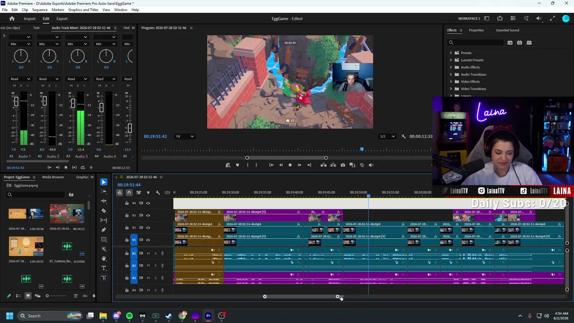Mute audio track A1 in the timeline
The width and height of the screenshot is (574, 323).
(x=148, y=253)
